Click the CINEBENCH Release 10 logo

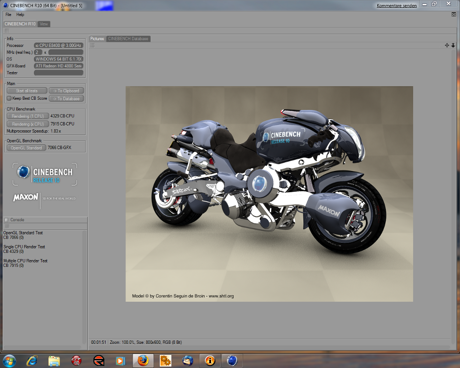45,174
